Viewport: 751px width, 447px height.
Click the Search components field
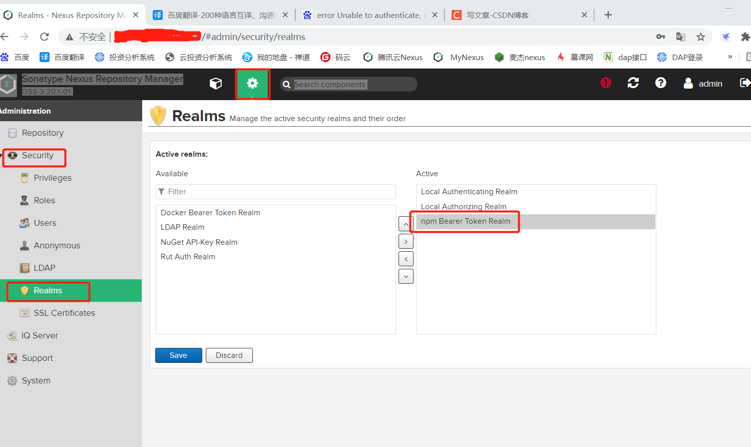click(348, 84)
